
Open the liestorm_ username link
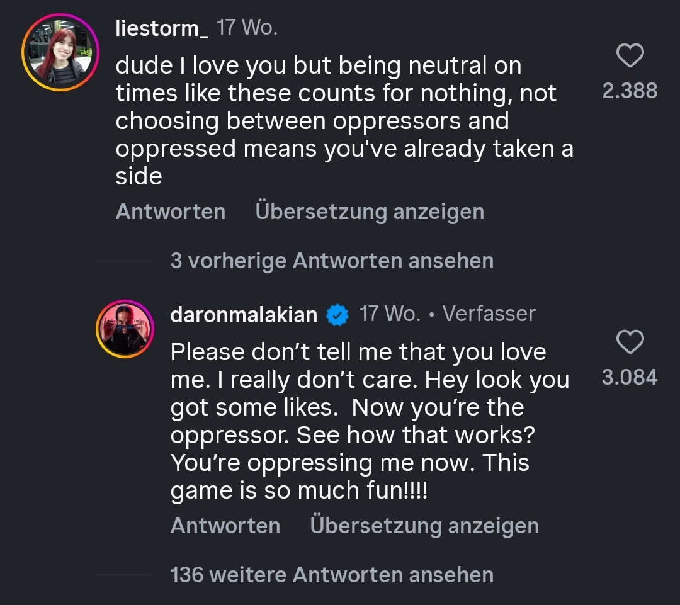coord(162,28)
